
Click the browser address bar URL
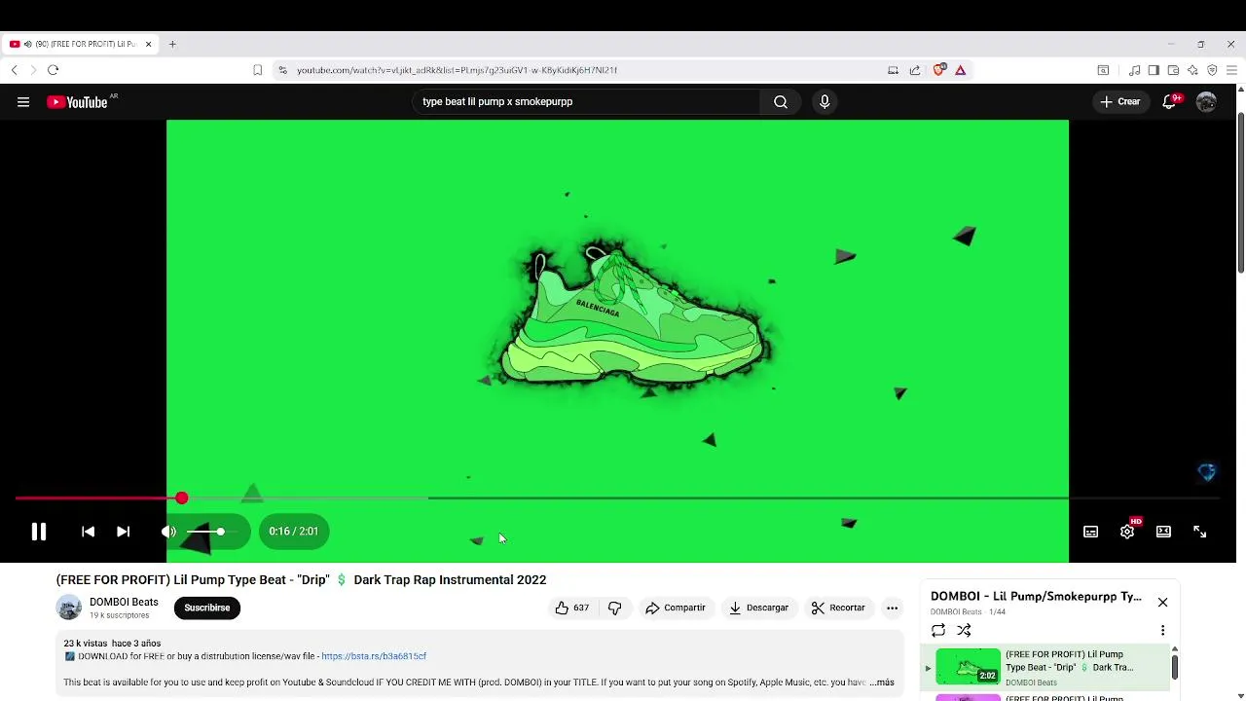(x=457, y=70)
